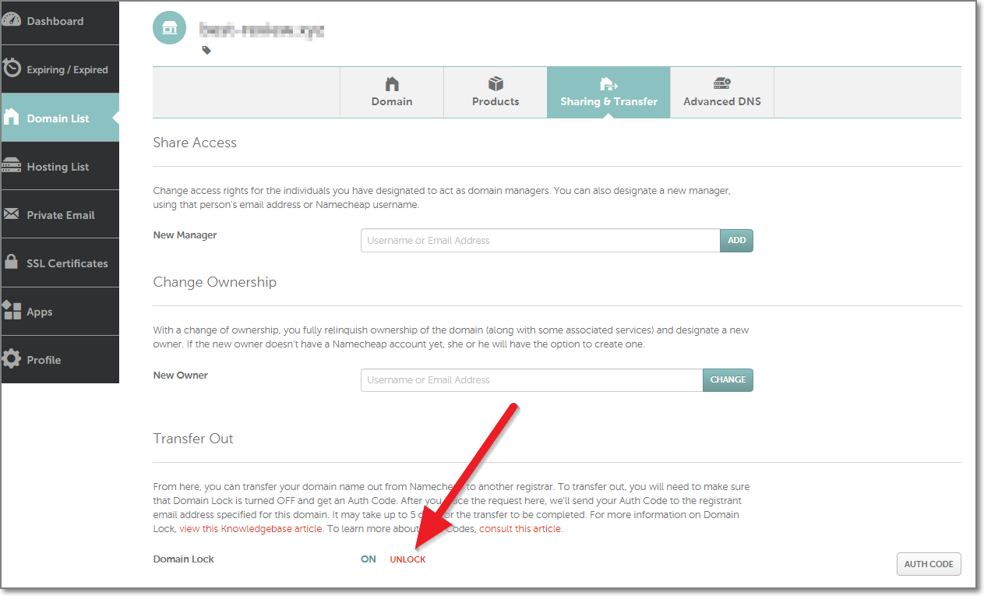Screen dimensions: 984x596
Task: Click the box icon in the Products tab
Action: (496, 84)
